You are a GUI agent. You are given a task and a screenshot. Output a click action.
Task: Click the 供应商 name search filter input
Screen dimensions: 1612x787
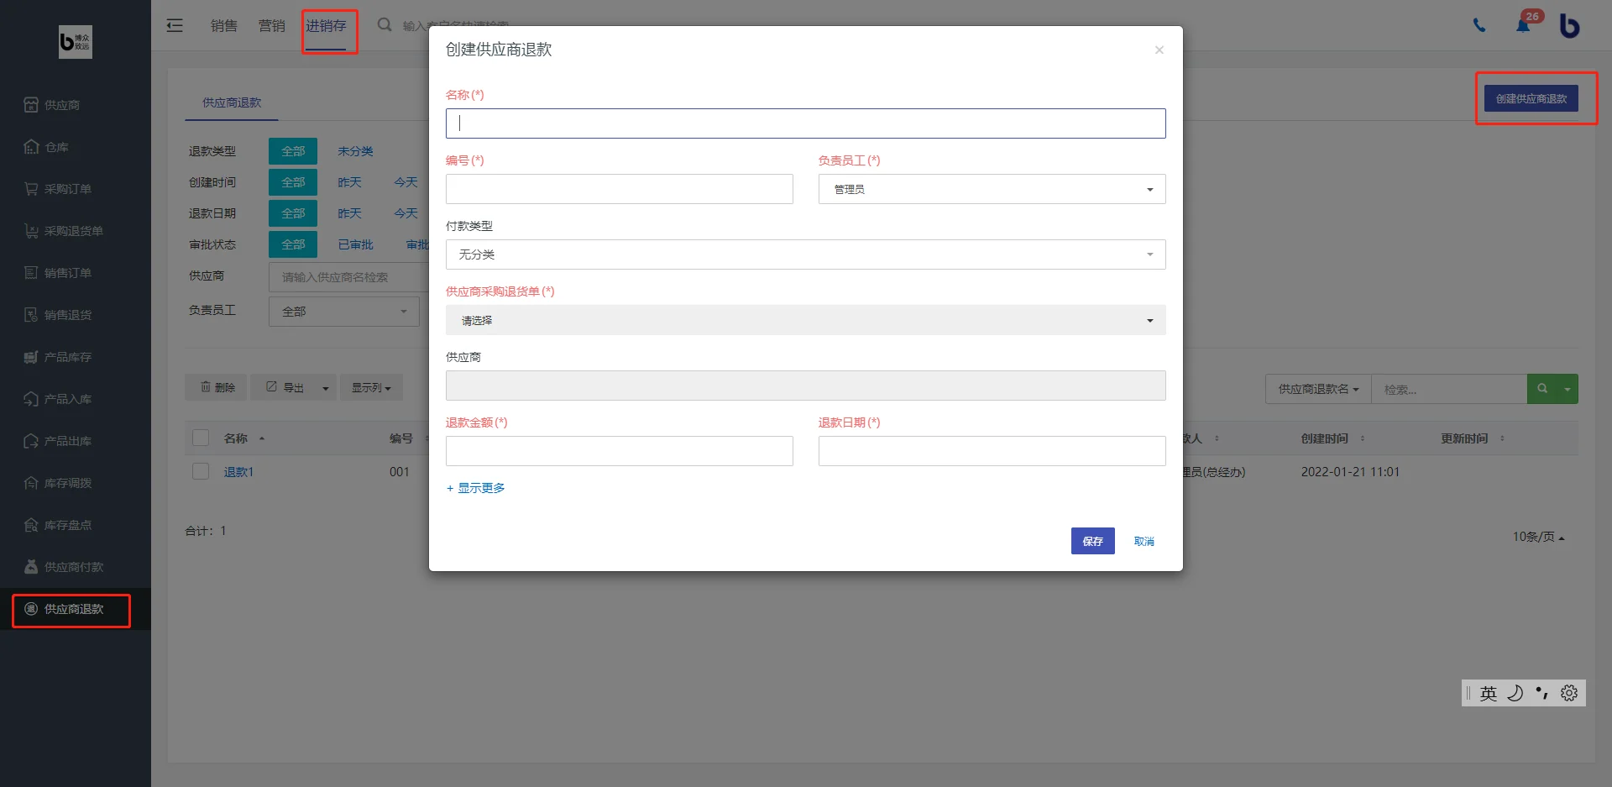(348, 277)
